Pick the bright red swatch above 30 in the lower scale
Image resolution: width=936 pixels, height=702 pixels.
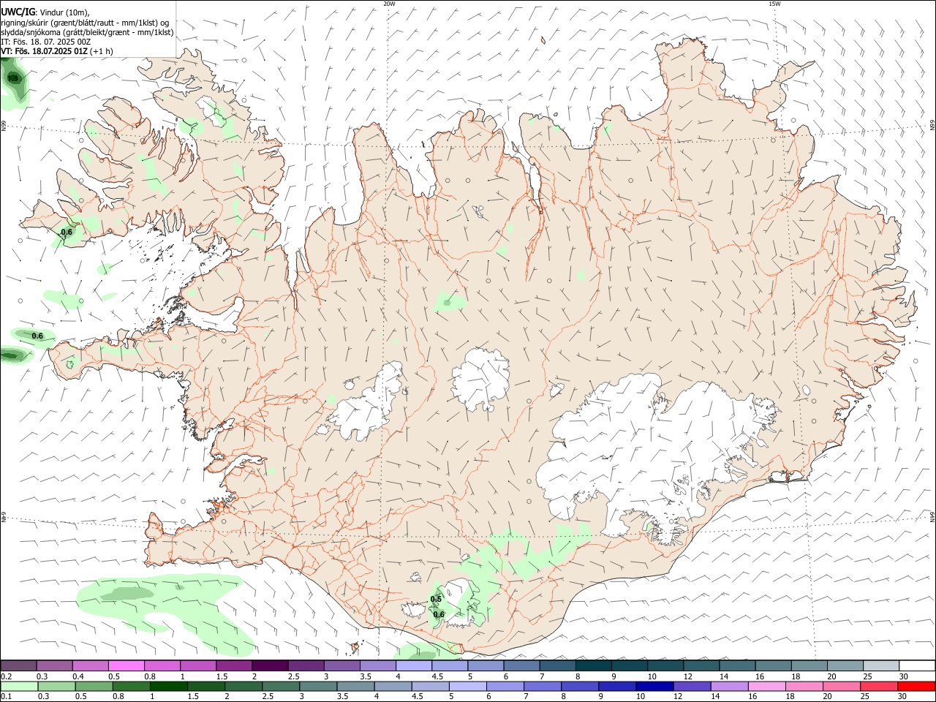click(916, 687)
